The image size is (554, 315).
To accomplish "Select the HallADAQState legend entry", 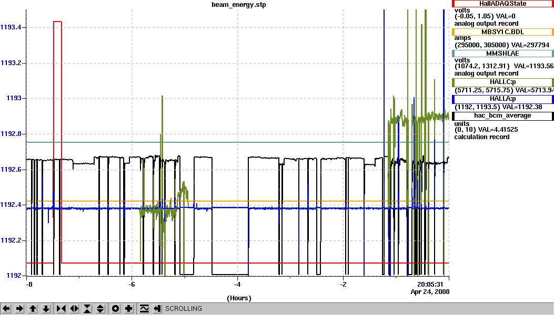I will (503, 4).
